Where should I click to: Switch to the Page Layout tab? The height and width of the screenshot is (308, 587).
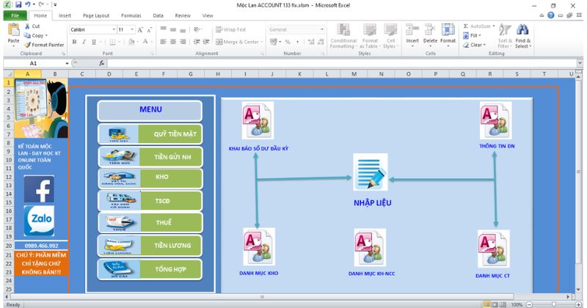coord(96,15)
